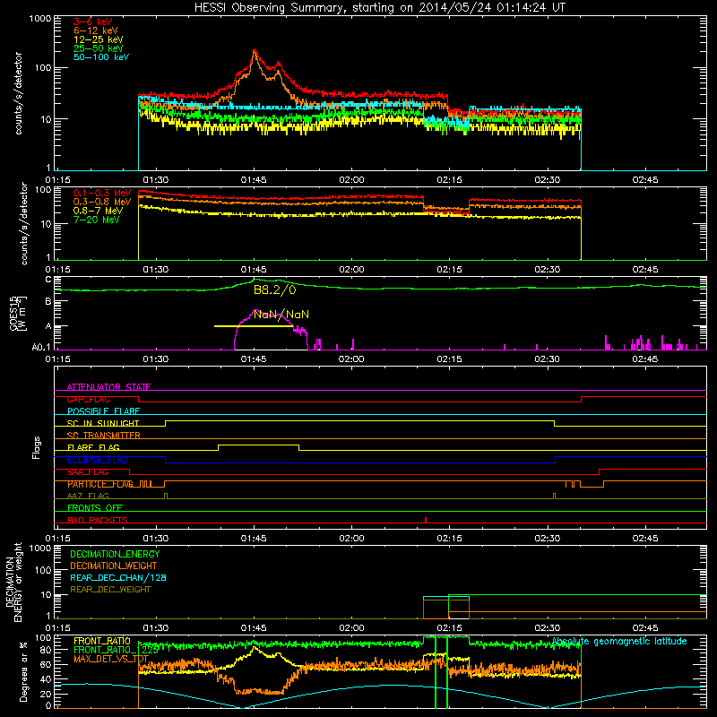717x717 pixels.
Task: Select the red 3-6 keV legend label
Action: coord(93,22)
